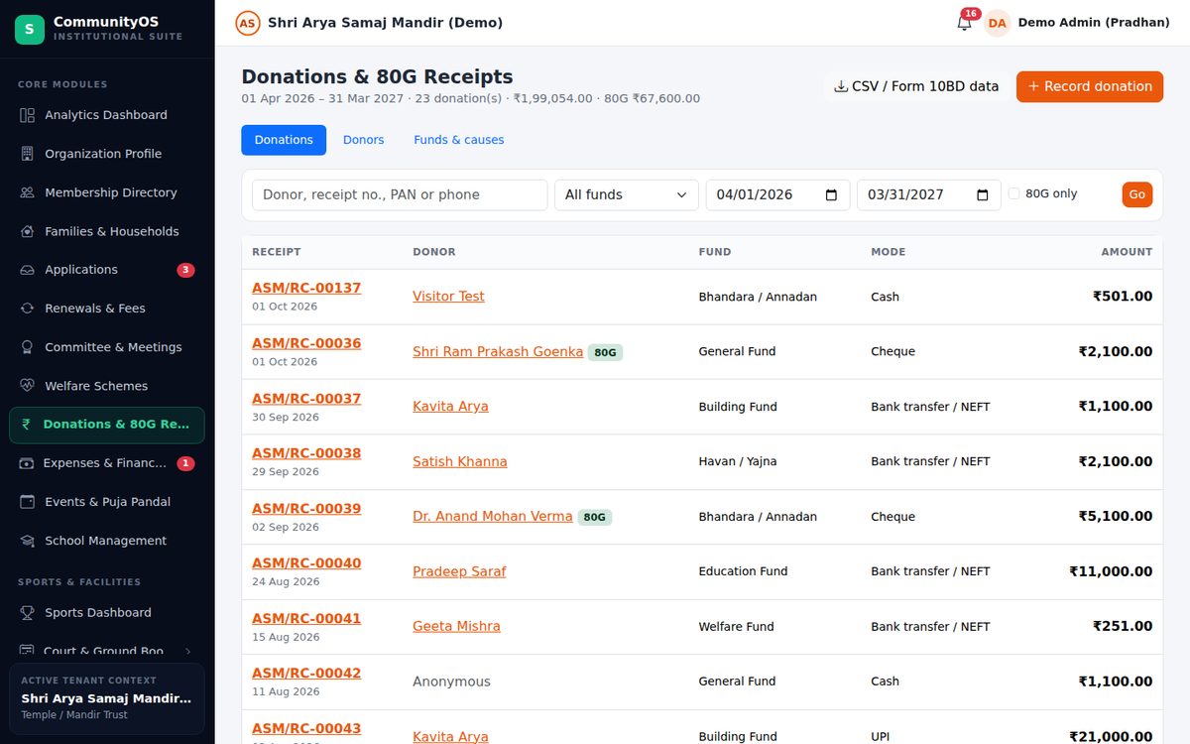Open receipt ASM/RC-00036
Viewport: 1190px width, 744px height.
coord(306,343)
